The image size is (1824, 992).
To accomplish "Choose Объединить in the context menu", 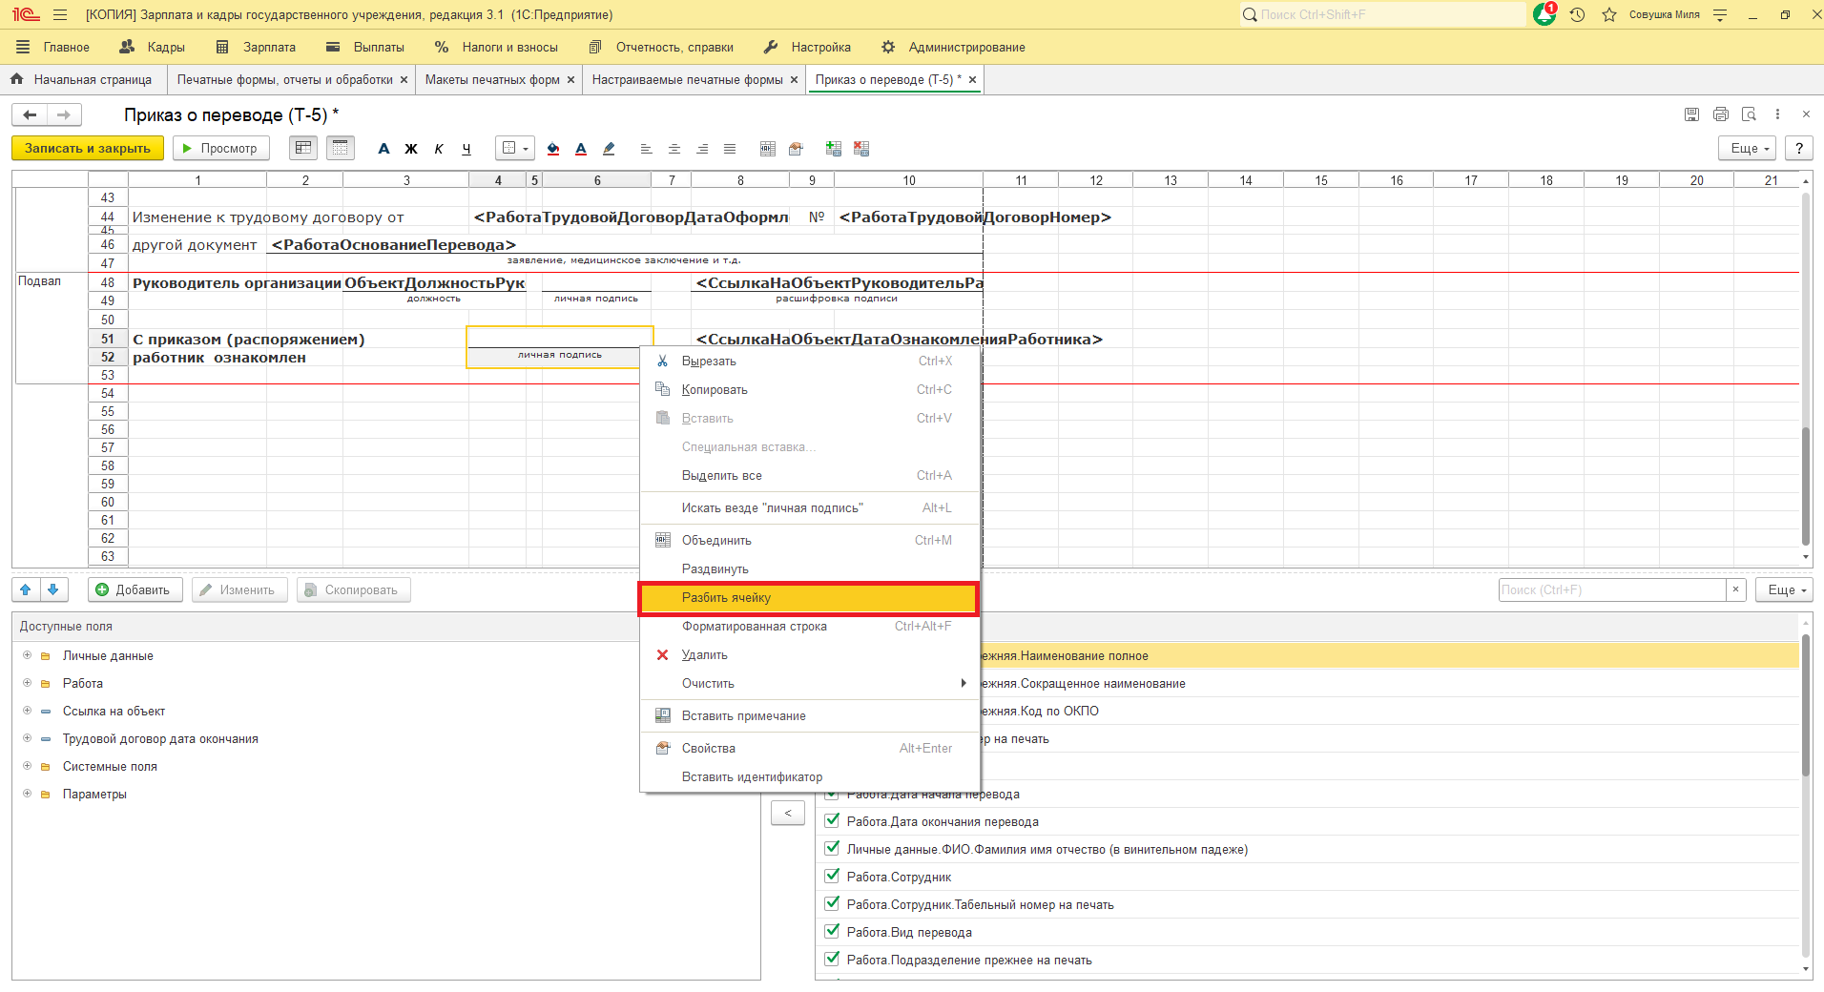I will 809,541.
